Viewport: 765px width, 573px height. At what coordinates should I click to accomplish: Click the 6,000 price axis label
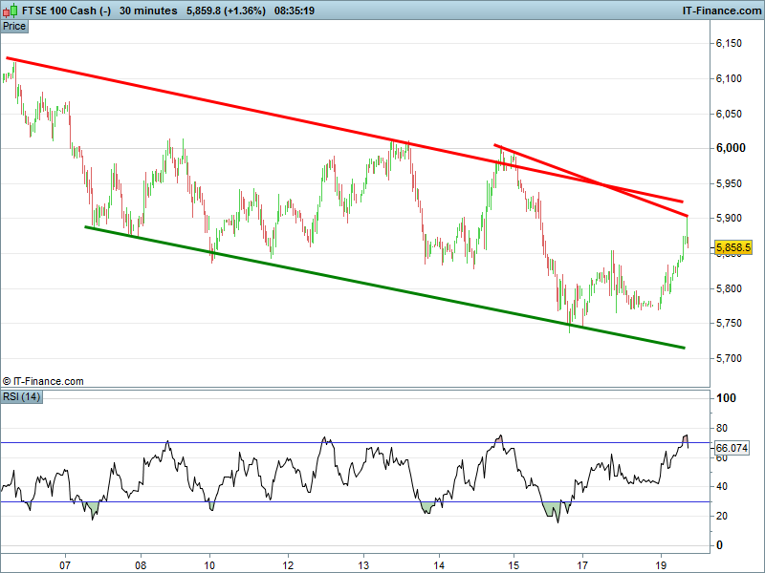(x=731, y=148)
